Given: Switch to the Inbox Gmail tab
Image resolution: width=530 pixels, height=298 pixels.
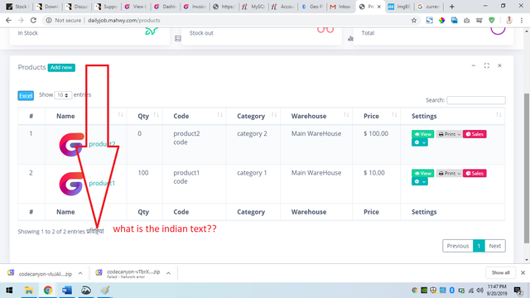Looking at the screenshot, I should click(x=340, y=7).
